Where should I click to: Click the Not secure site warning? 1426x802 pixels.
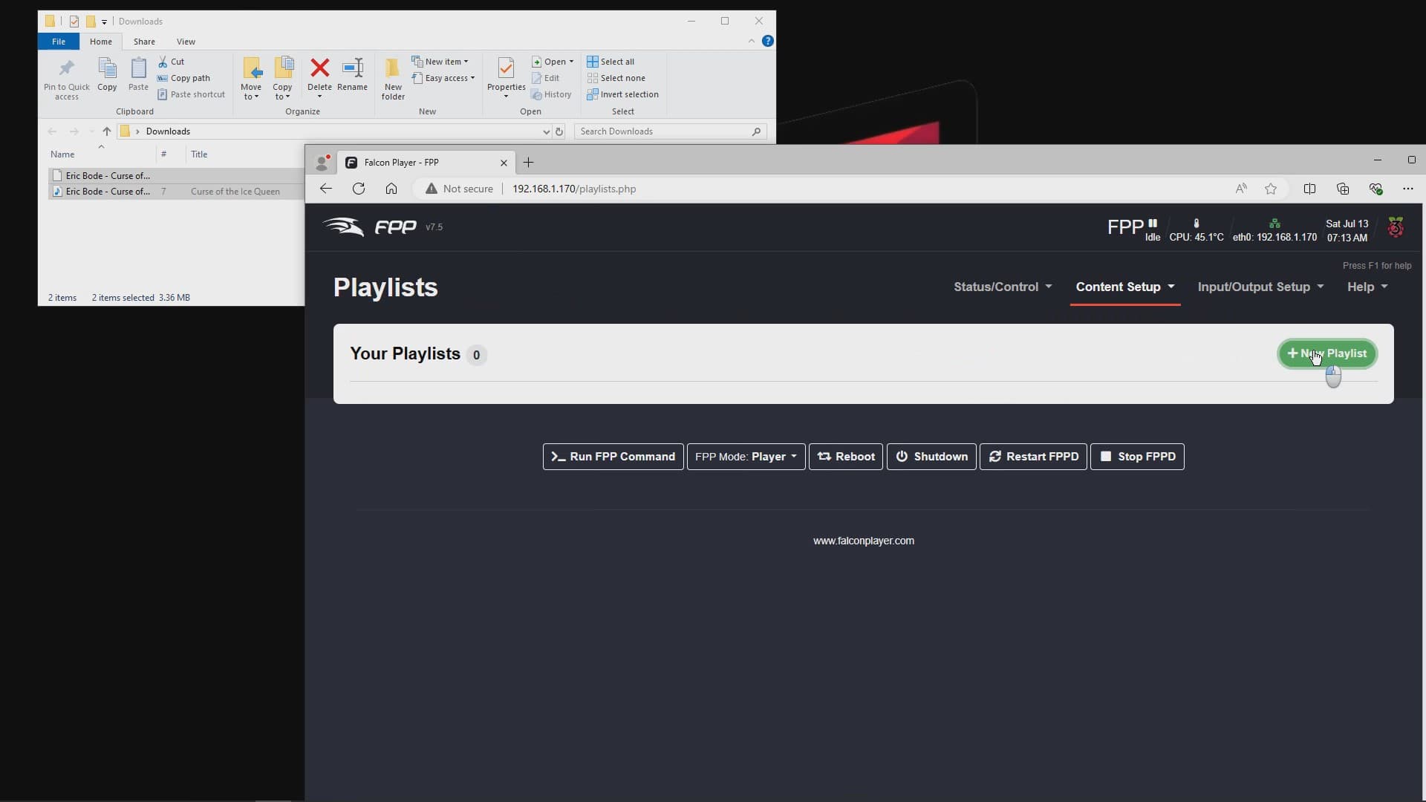(459, 189)
